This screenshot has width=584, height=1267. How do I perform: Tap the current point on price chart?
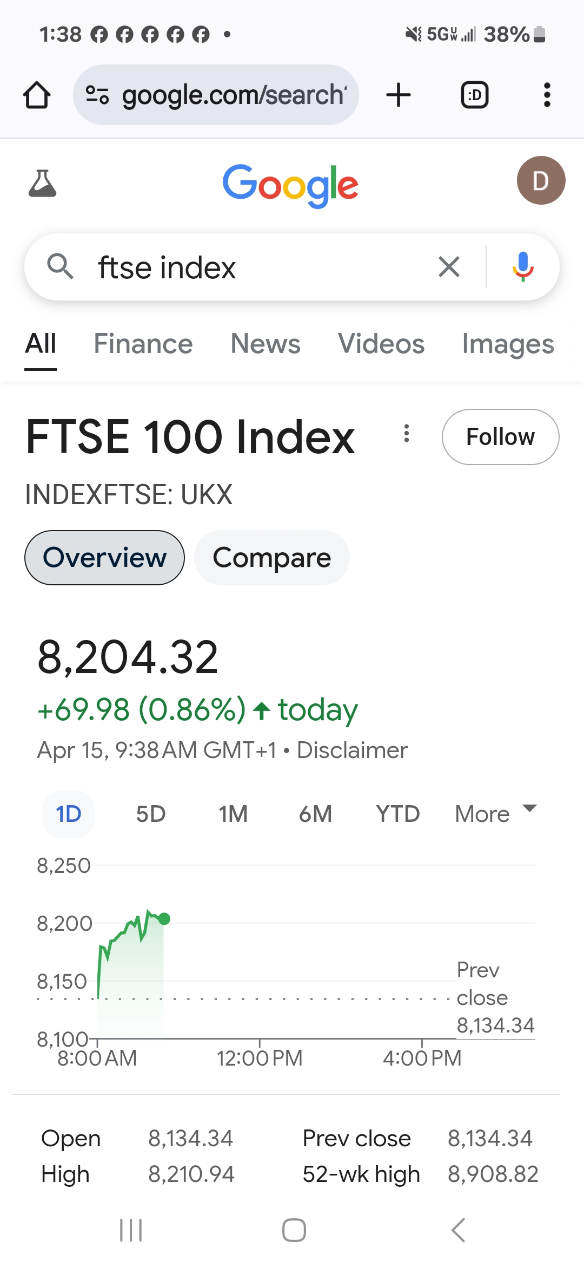(164, 919)
